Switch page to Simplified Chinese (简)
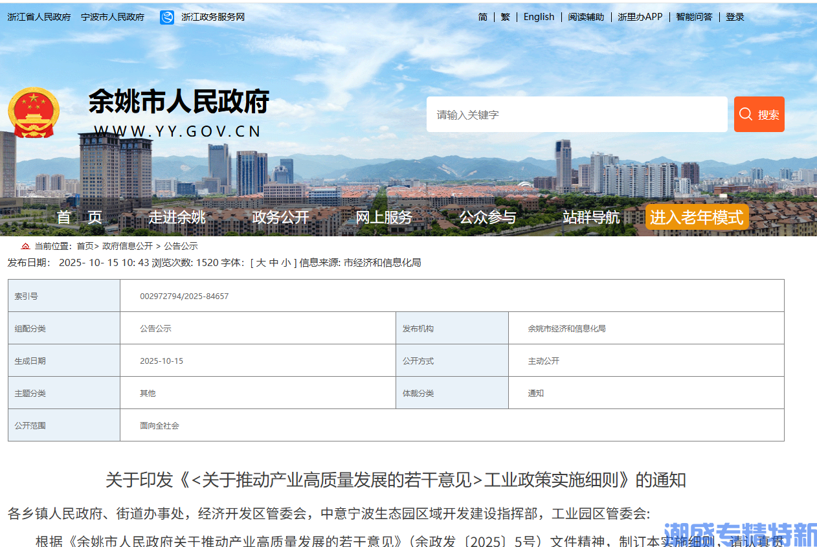Viewport: 817px width, 547px height. pyautogui.click(x=483, y=17)
